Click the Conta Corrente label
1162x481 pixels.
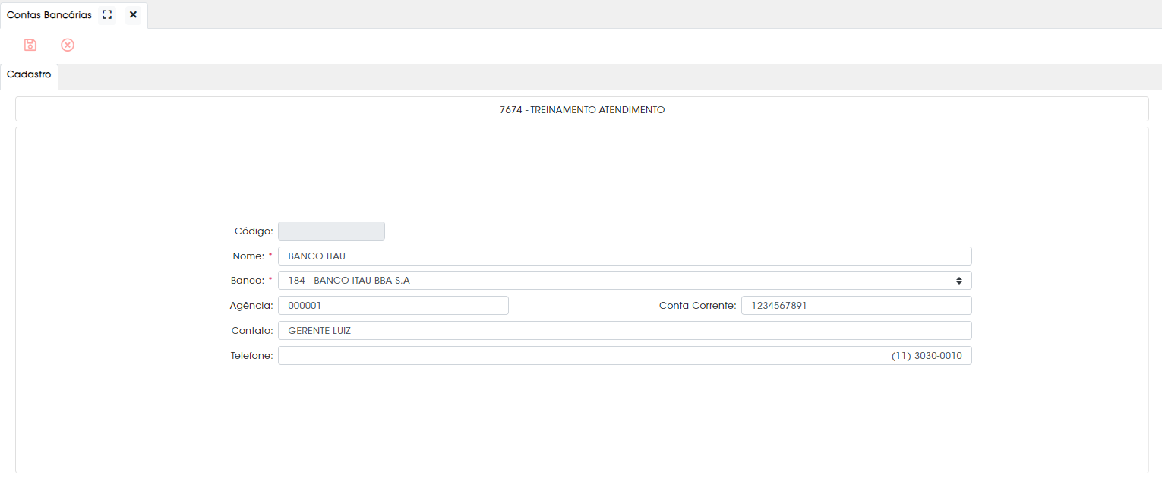[697, 306]
